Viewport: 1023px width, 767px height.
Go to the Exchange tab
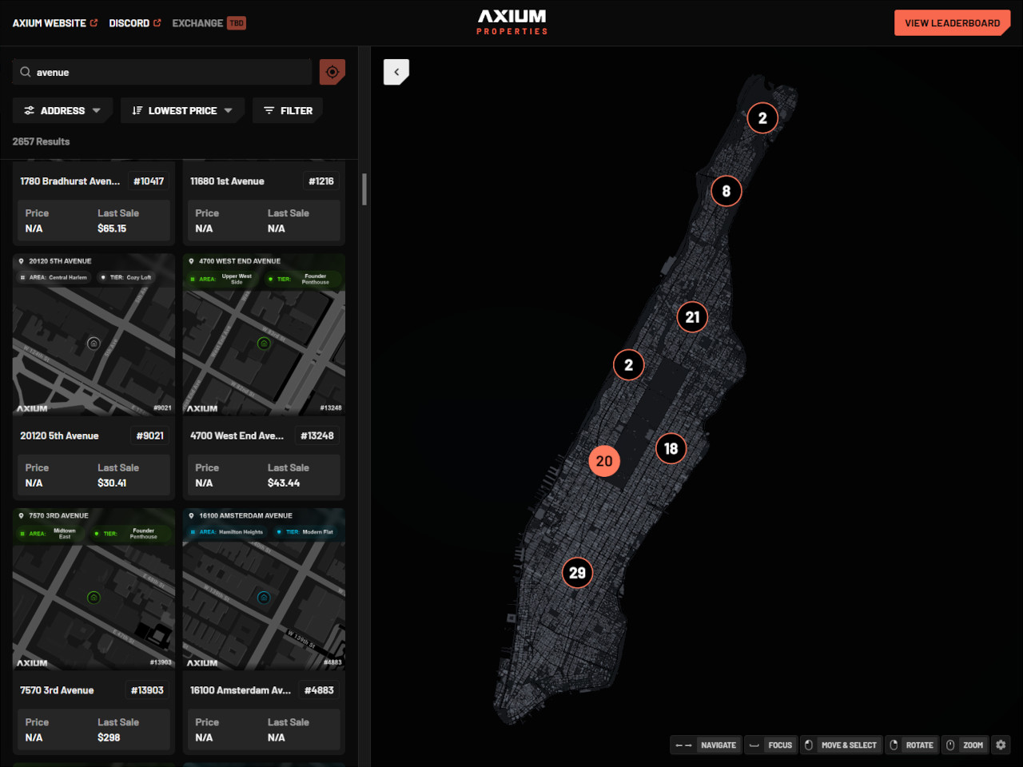pyautogui.click(x=198, y=23)
